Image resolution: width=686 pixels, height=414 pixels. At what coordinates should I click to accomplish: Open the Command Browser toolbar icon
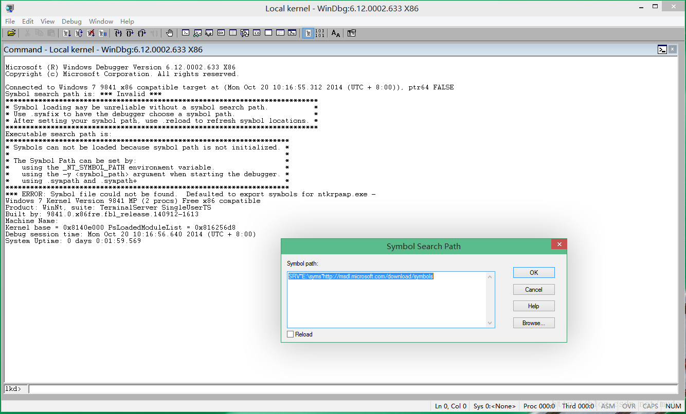pyautogui.click(x=292, y=33)
